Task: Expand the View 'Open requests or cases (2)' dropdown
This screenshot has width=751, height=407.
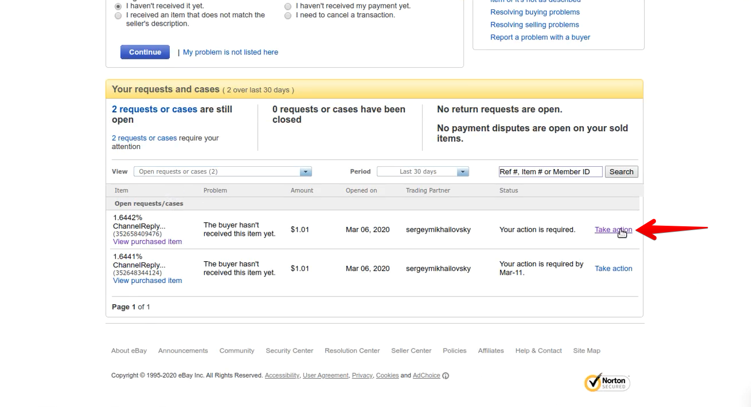Action: click(223, 172)
